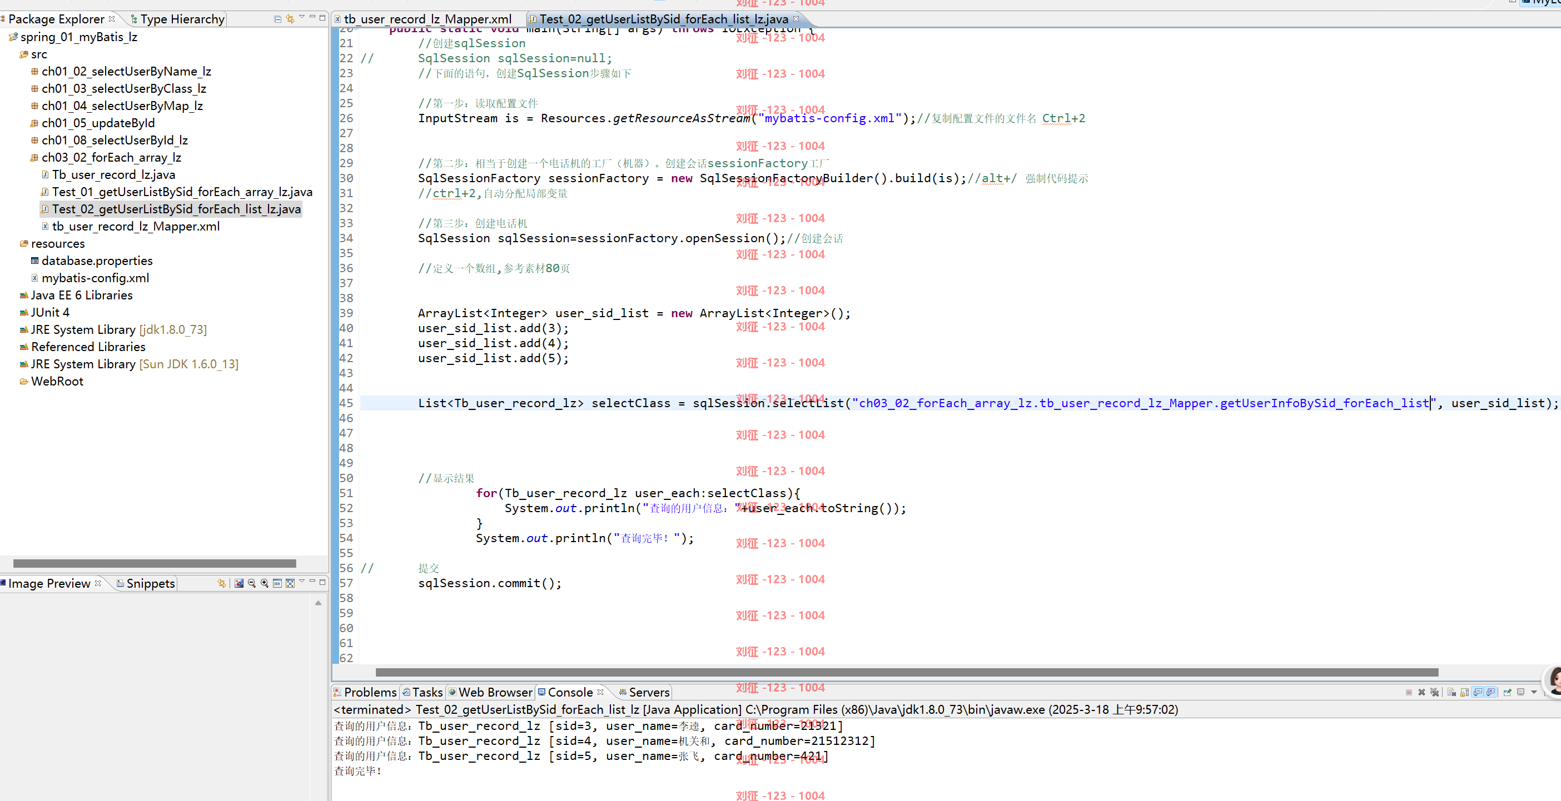Switch to the Servers tab
Screen dimensions: 1561x801
(644, 692)
